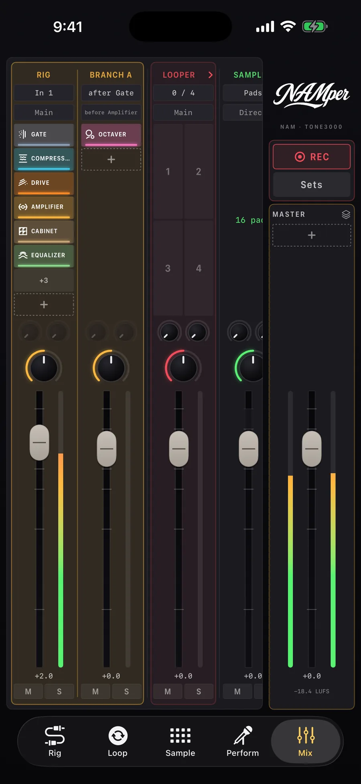Click the second small Looper send knob
Screen dimensions: 361x784
point(197,332)
